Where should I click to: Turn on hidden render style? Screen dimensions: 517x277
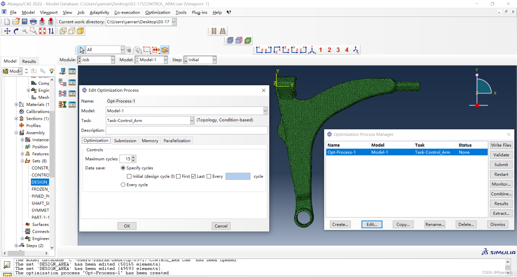pyautogui.click(x=72, y=31)
